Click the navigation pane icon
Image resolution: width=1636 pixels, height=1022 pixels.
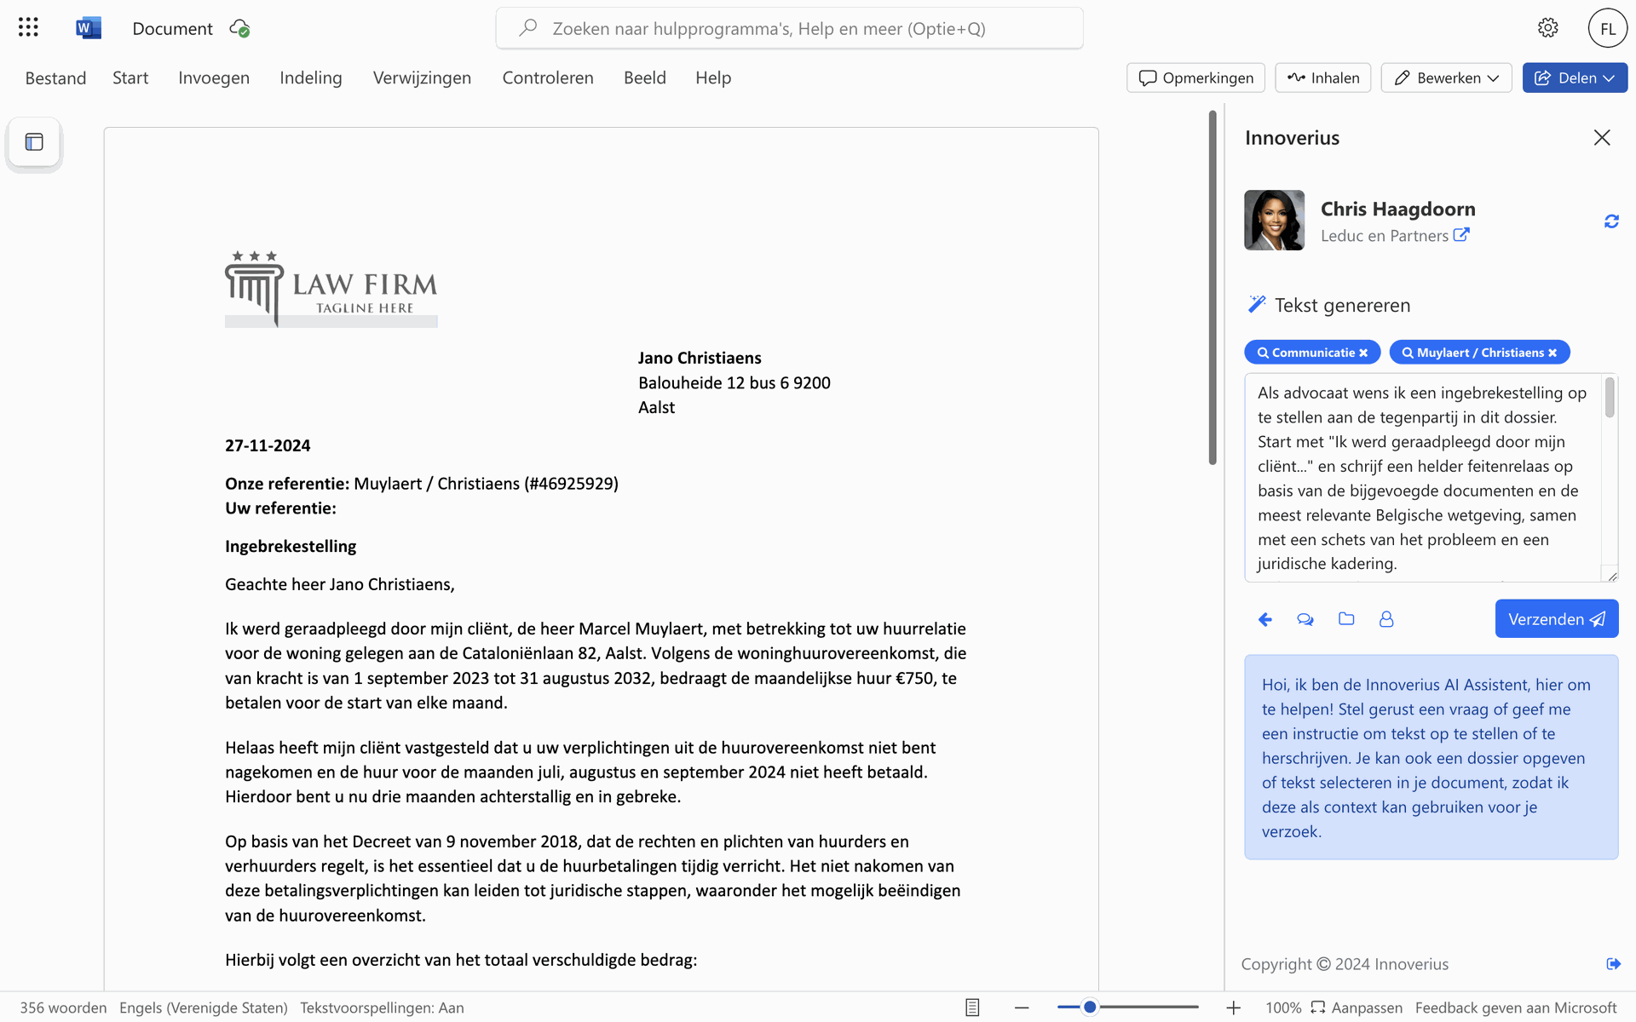[x=34, y=142]
